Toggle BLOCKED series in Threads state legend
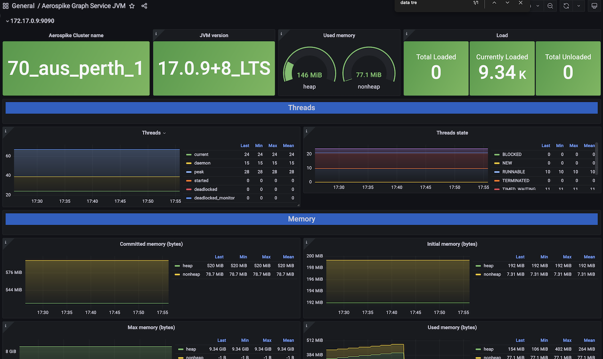603x359 pixels. click(x=512, y=155)
